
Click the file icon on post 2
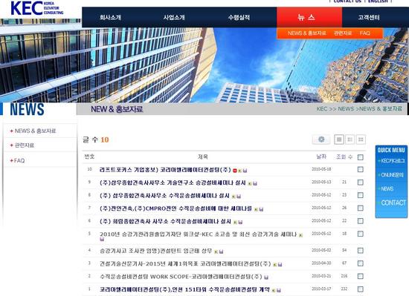[x=266, y=277]
